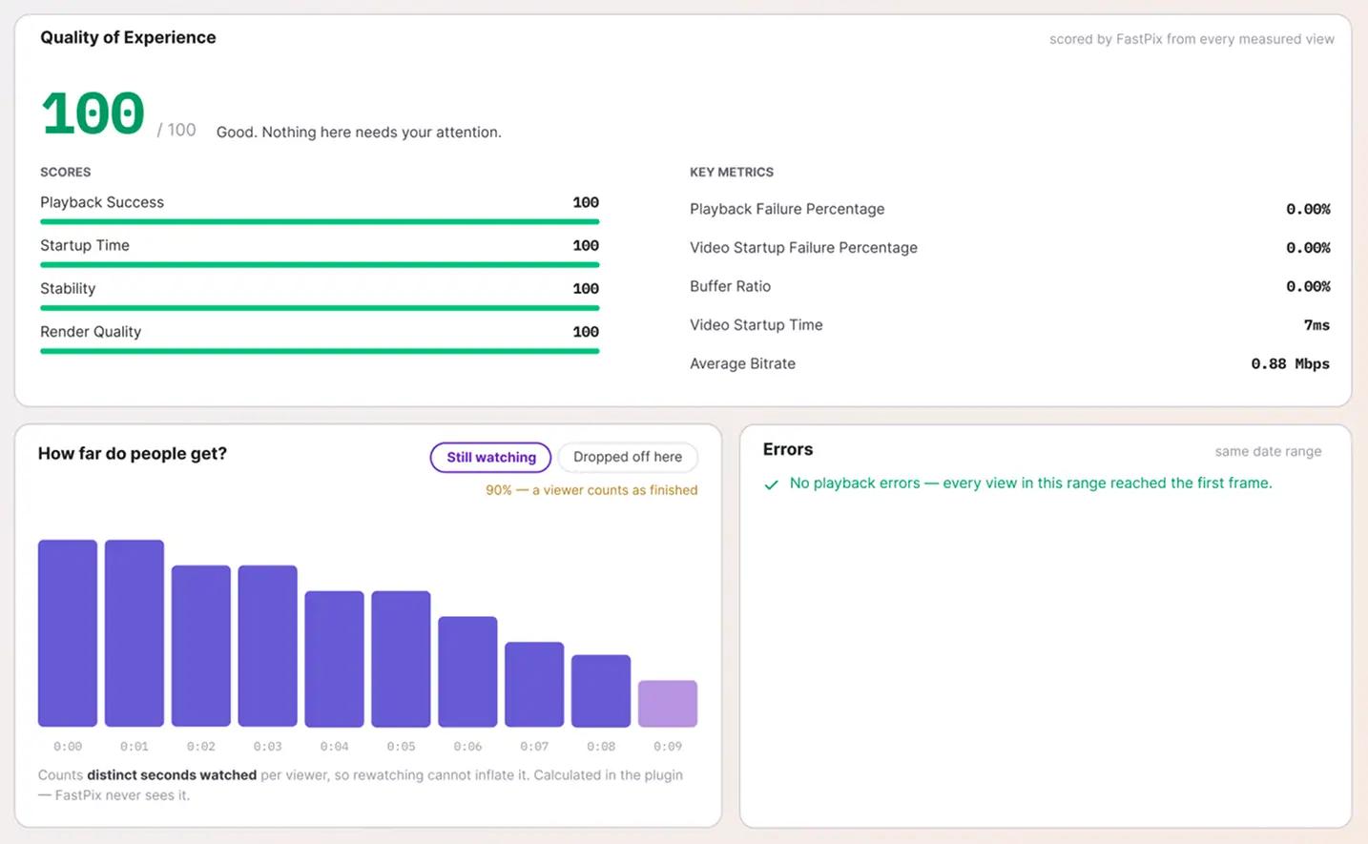The height and width of the screenshot is (844, 1368).
Task: Click the chart bar at 0:08
Action: click(601, 690)
